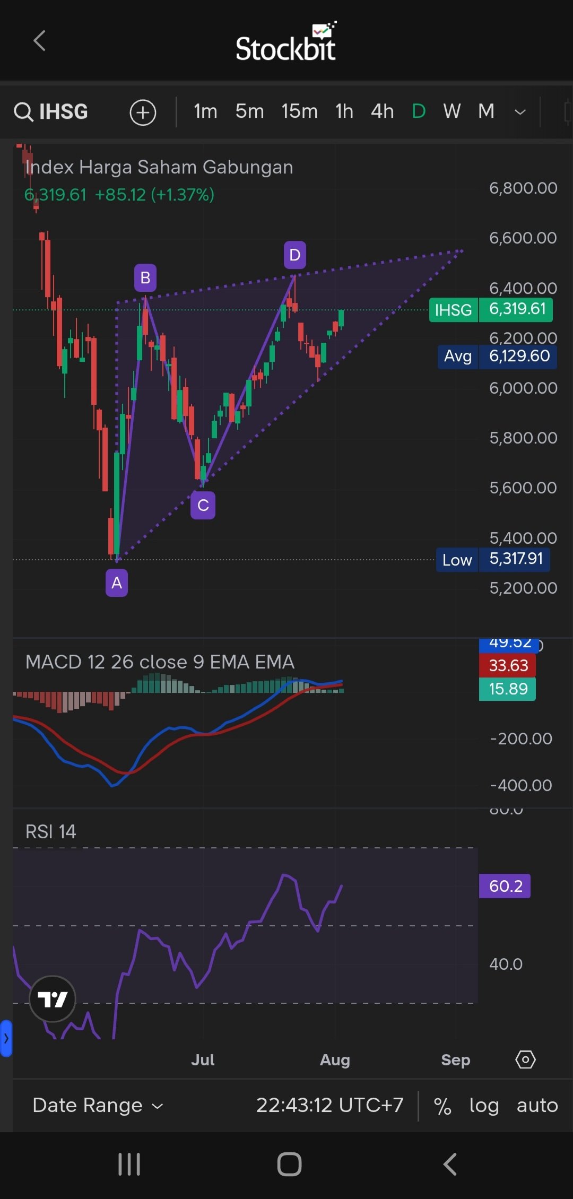
Task: Tap the Stockbit logo
Action: point(286,41)
